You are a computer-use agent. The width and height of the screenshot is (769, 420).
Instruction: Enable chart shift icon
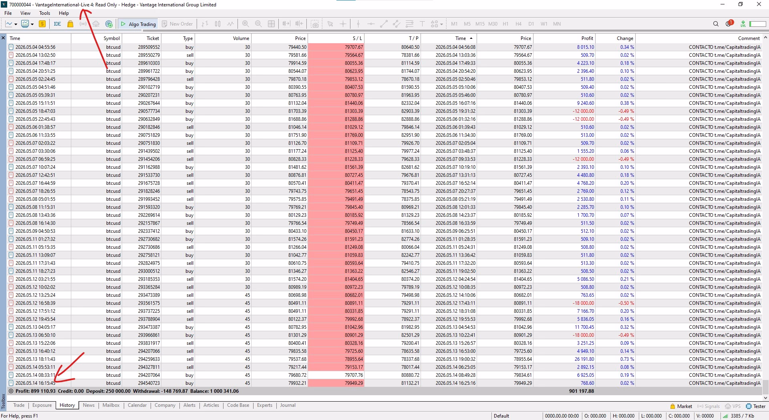point(299,24)
